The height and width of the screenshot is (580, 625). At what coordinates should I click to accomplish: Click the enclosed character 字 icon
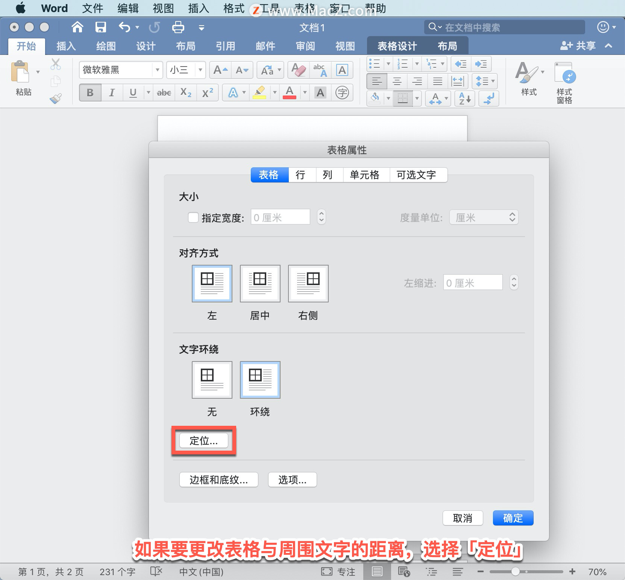pyautogui.click(x=342, y=93)
